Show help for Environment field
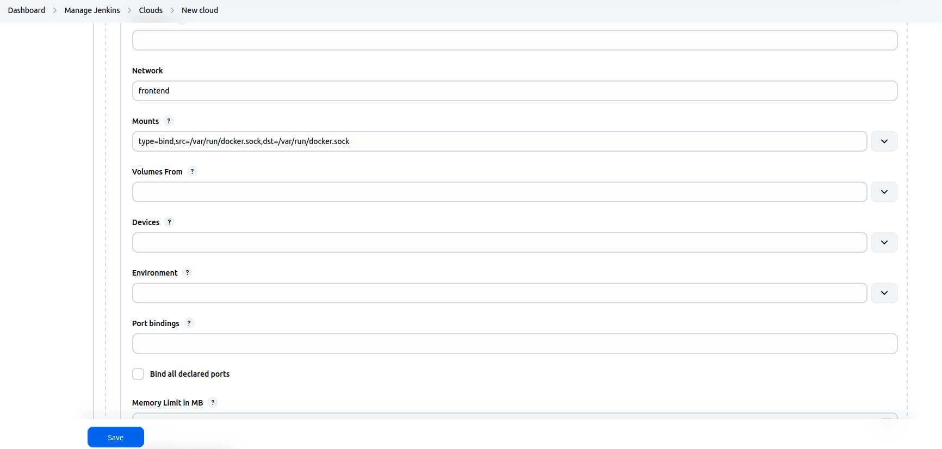The image size is (942, 449). [x=187, y=273]
